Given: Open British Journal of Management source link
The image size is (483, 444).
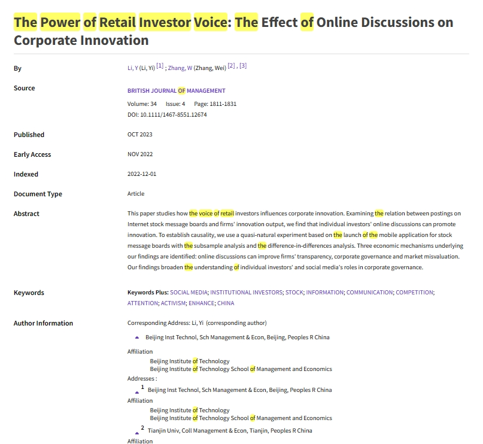Looking at the screenshot, I should pyautogui.click(x=176, y=91).
